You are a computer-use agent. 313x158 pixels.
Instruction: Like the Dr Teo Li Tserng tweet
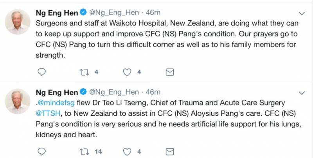pos(128,151)
